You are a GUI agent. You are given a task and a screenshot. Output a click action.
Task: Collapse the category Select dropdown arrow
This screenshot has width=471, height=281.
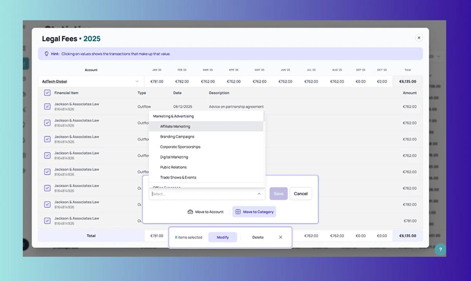coord(259,194)
